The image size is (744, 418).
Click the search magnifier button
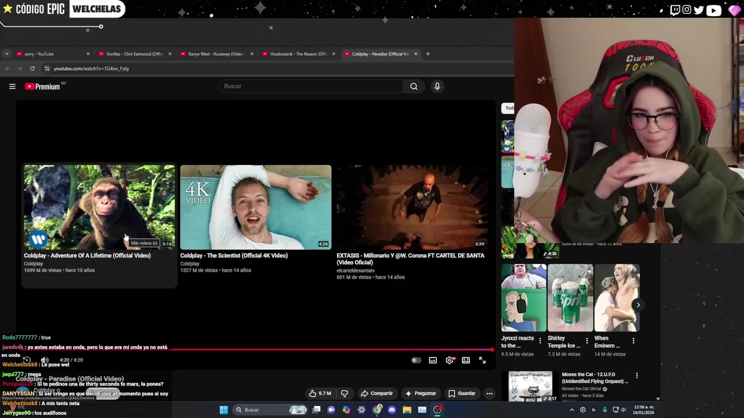(x=414, y=87)
